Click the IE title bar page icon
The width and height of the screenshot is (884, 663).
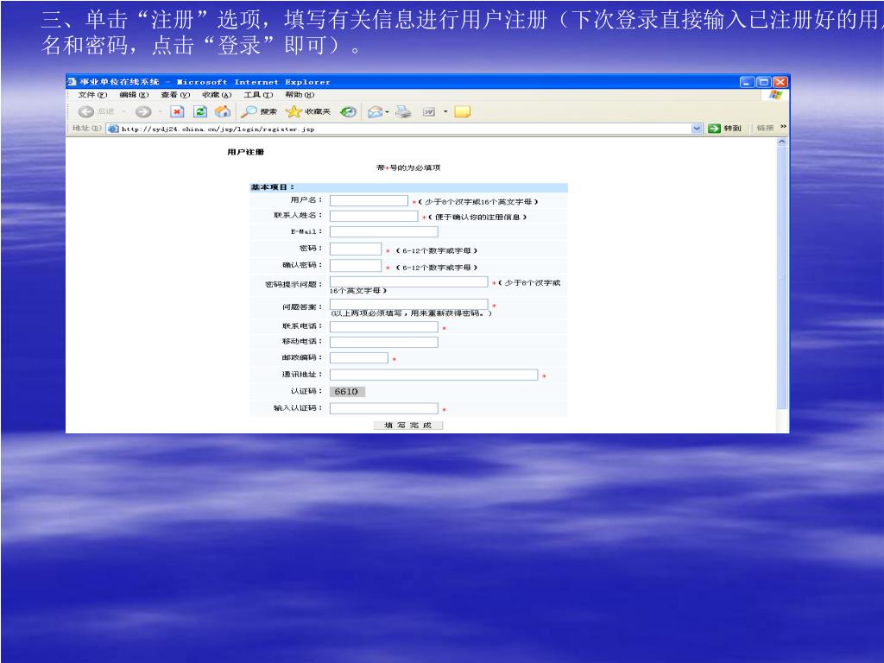point(72,82)
